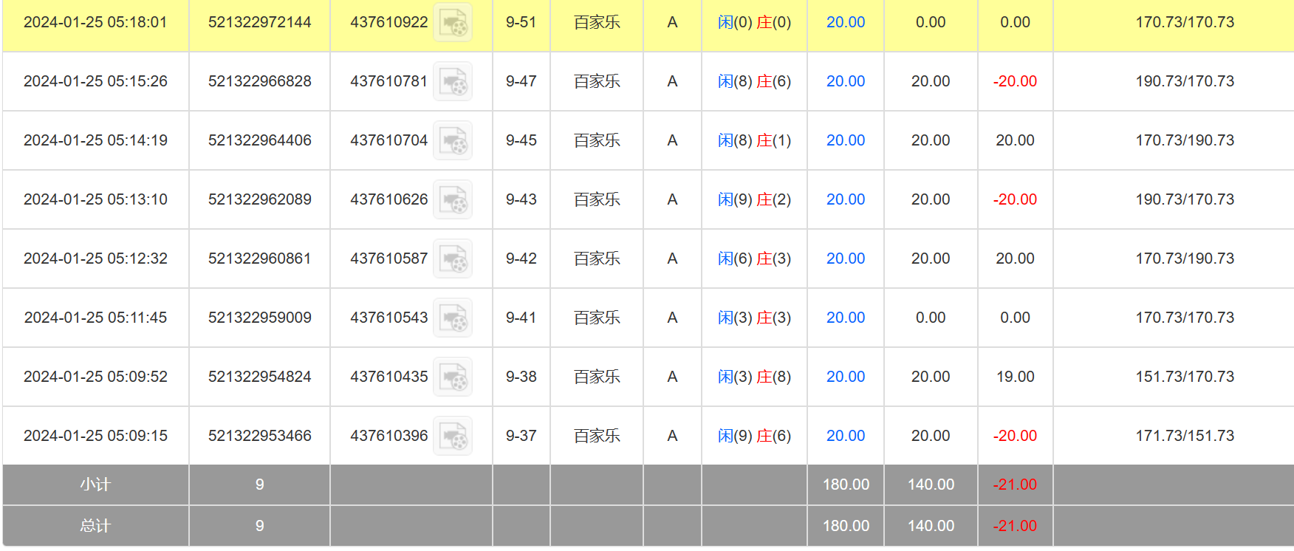This screenshot has height=551, width=1294.
Task: Select order number 521322964406
Action: pos(259,140)
